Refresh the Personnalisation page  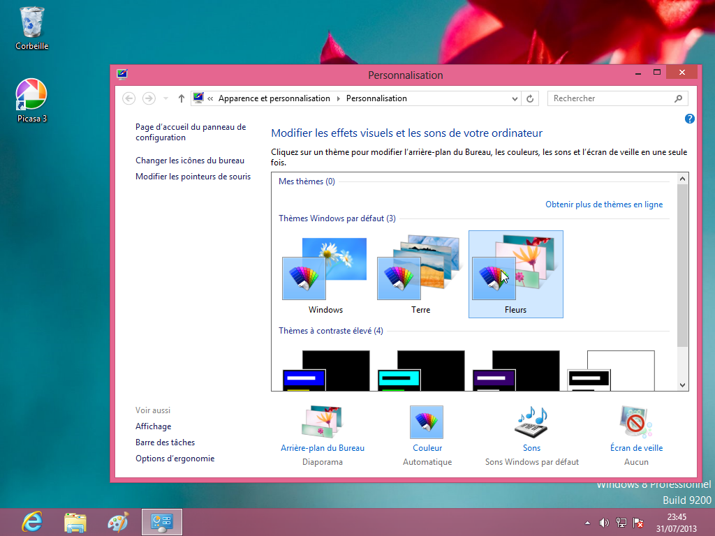tap(530, 98)
